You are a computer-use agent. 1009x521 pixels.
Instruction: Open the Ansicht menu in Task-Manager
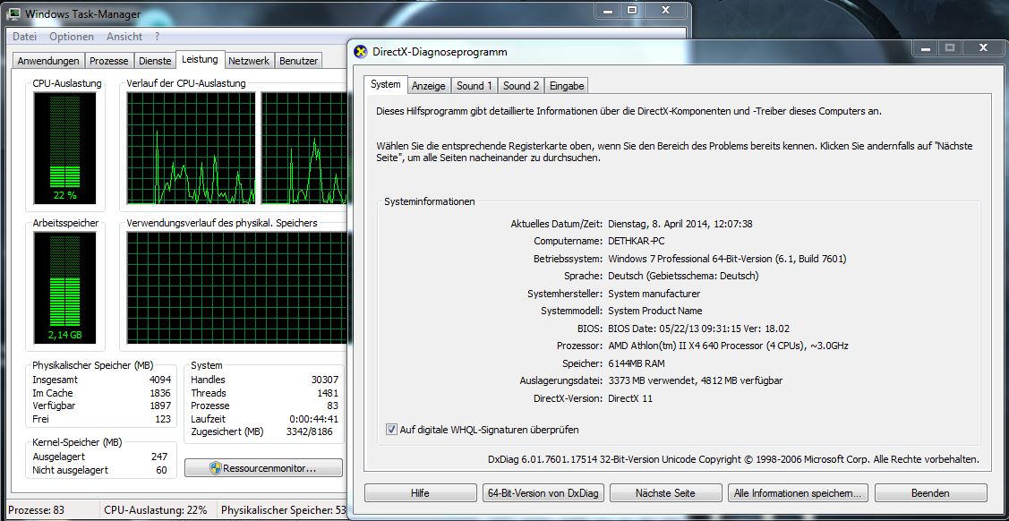(x=124, y=37)
